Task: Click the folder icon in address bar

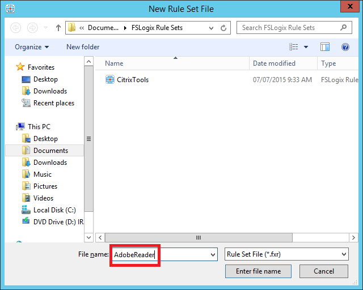Action: tap(72, 28)
